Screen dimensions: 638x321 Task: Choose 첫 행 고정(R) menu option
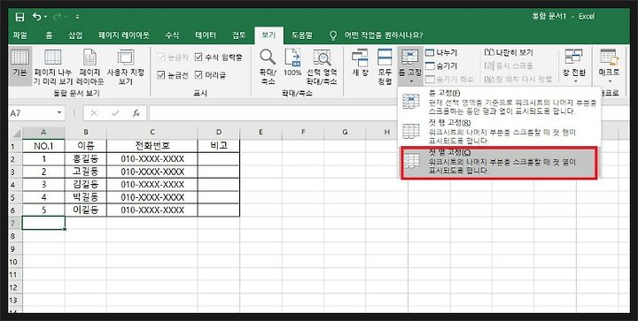pyautogui.click(x=499, y=132)
